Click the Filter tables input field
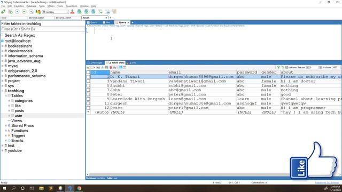 (43, 29)
